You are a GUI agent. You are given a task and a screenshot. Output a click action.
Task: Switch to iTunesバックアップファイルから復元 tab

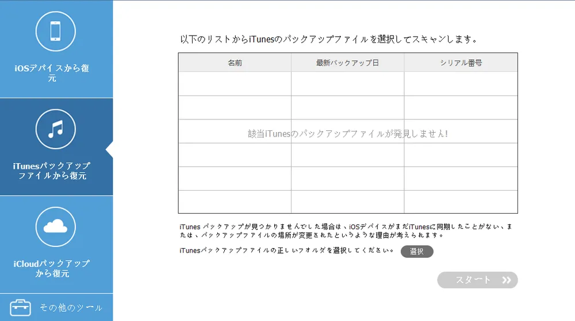coord(56,147)
